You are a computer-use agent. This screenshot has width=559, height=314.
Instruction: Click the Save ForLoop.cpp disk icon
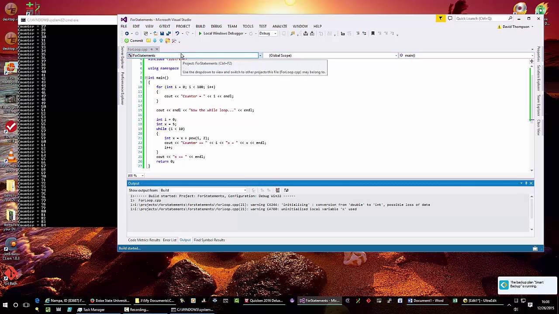(162, 34)
